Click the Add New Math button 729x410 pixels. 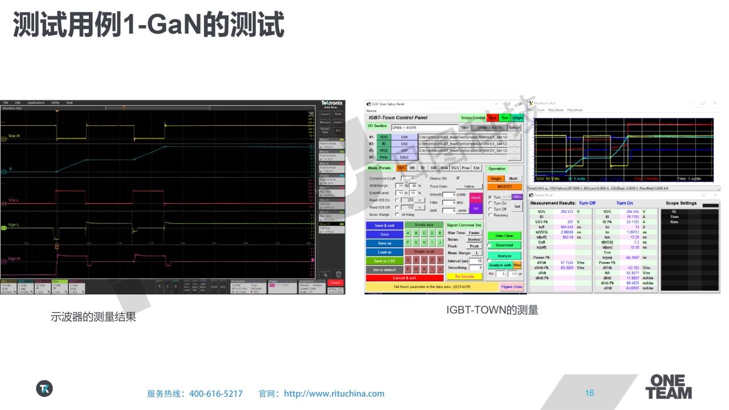[186, 286]
